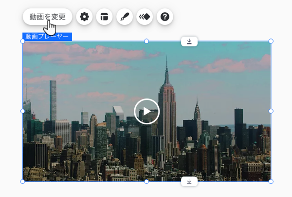The image size is (292, 197).
Task: Play the video with center play button
Action: (x=147, y=111)
